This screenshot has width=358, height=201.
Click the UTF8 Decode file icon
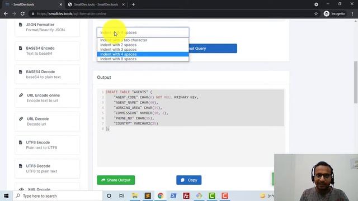[x=21, y=166]
